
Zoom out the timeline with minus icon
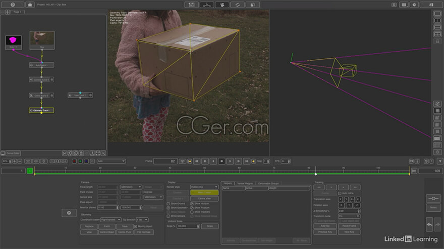point(20,161)
